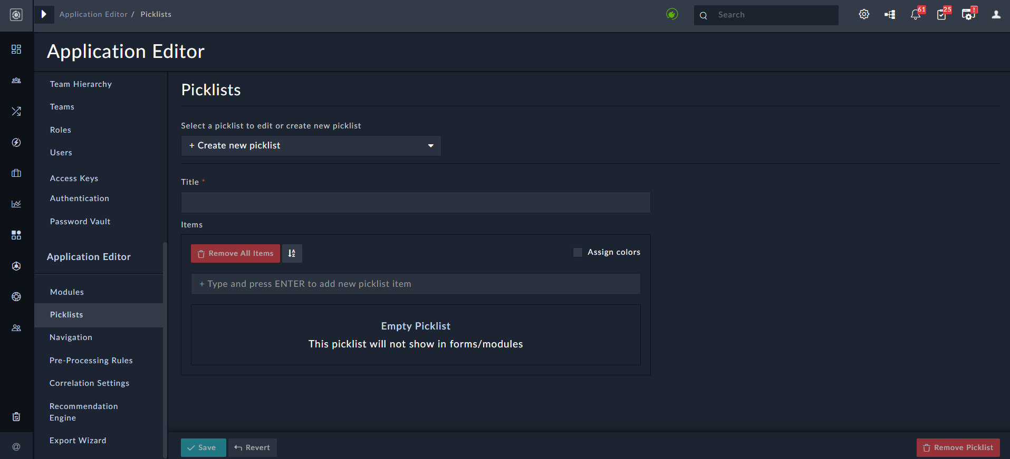Open the three-people group sidebar icon
Viewport: 1010px width, 459px height.
(16, 81)
